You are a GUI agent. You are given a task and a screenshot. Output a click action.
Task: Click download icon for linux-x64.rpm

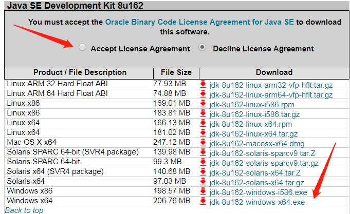point(203,123)
